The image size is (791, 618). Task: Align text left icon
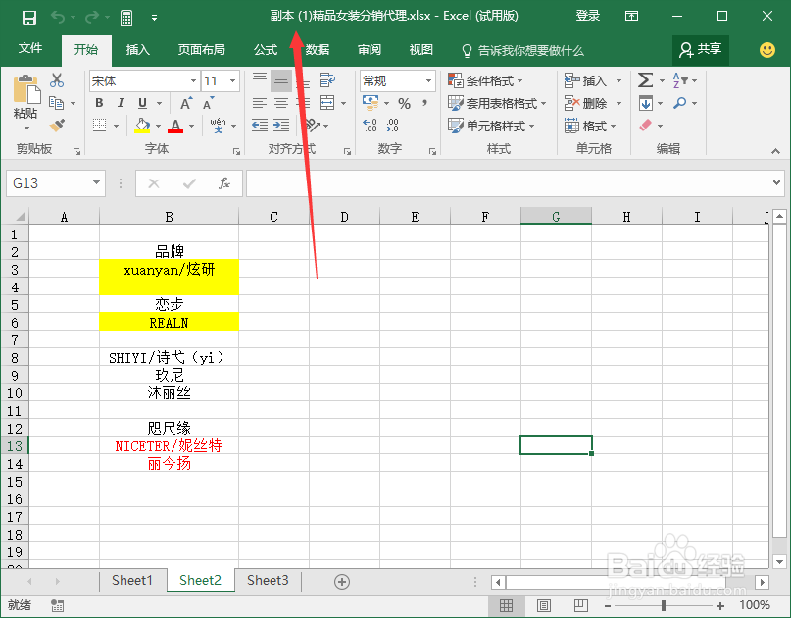coord(260,103)
